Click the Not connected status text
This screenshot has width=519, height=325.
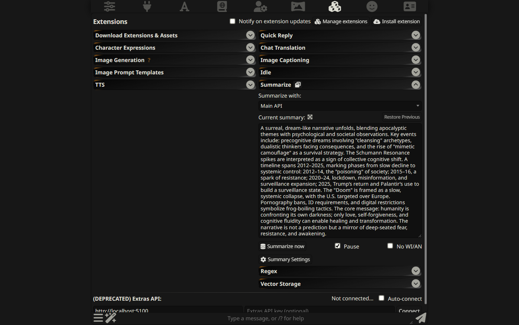[x=352, y=299]
